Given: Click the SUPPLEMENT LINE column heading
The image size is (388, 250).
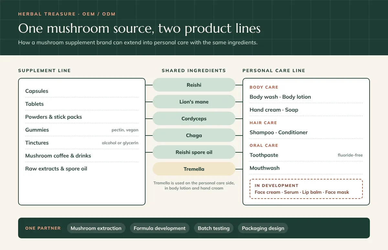Looking at the screenshot, I should pyautogui.click(x=44, y=71).
